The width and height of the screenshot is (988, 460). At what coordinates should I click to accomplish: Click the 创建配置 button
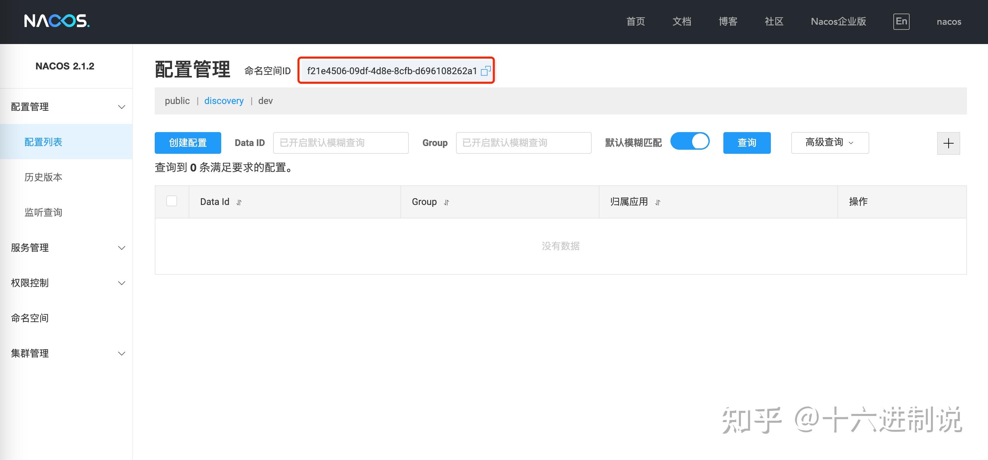[x=188, y=143]
